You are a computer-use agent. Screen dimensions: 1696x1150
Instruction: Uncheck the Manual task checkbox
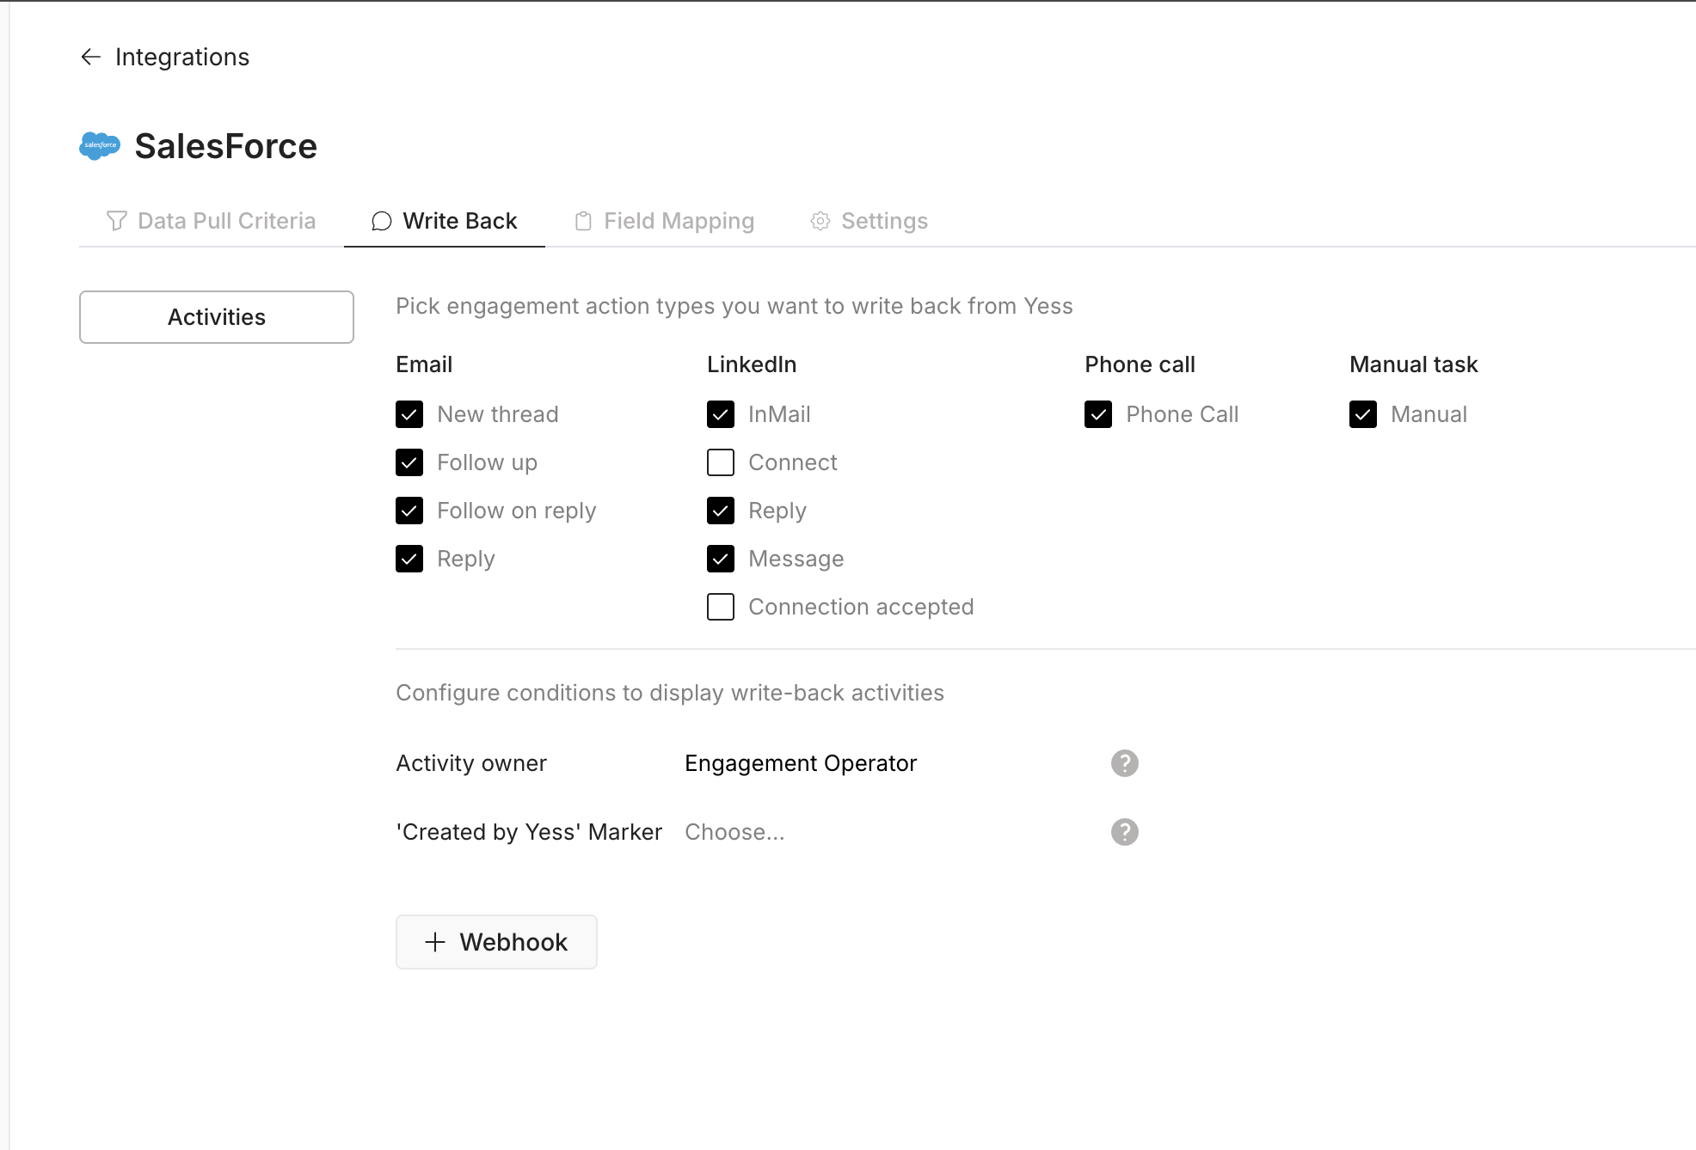coord(1363,414)
